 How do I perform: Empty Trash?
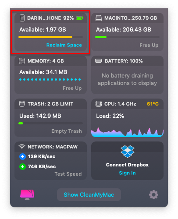click(67, 131)
